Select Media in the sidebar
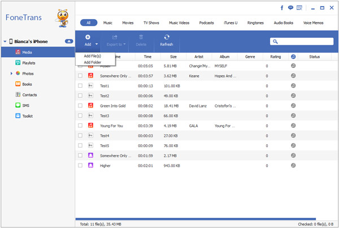 click(38, 52)
